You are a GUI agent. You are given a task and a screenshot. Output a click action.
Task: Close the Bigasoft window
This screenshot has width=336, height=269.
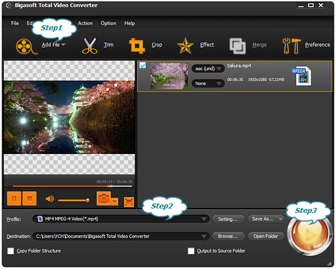[x=321, y=6]
